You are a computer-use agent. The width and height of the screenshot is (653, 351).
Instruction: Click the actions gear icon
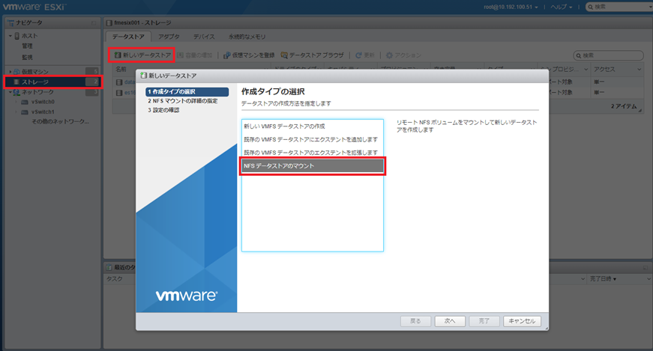tap(389, 55)
